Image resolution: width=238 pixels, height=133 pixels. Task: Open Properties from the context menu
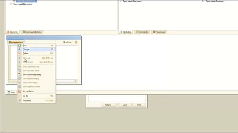click(36, 100)
